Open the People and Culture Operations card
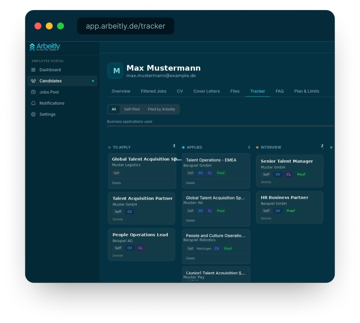 [216, 246]
